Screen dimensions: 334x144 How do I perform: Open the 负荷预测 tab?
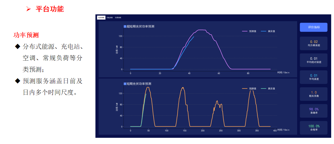(x=118, y=18)
